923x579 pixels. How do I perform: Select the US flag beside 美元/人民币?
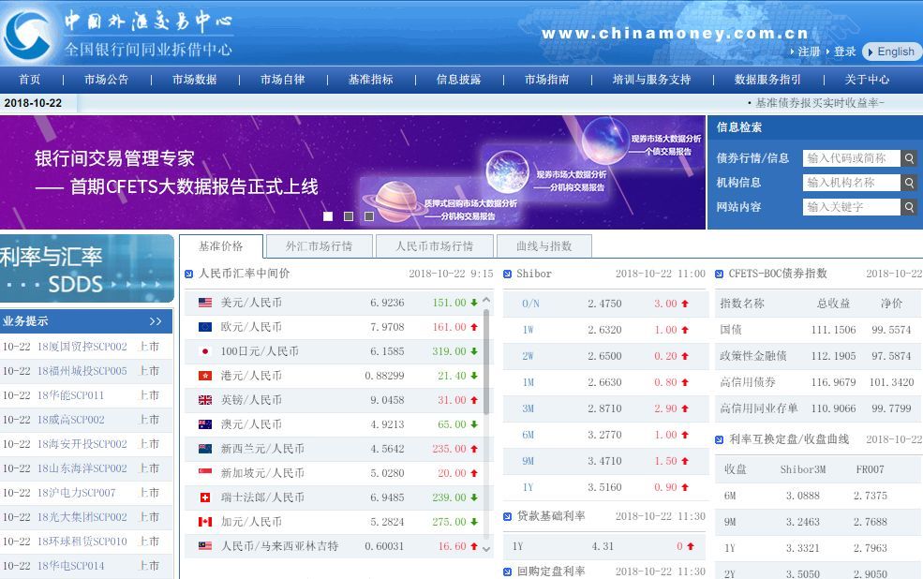[x=205, y=302]
